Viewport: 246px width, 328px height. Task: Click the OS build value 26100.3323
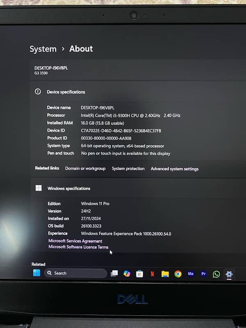[91, 226]
